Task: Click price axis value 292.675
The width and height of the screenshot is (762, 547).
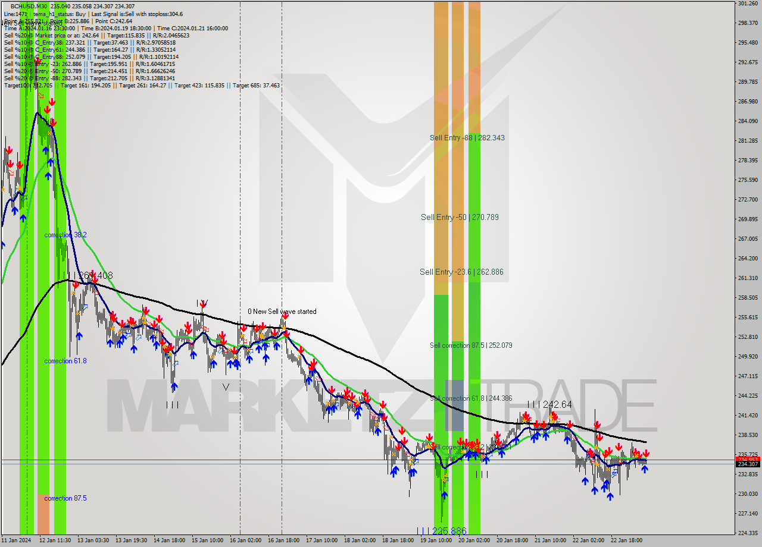Action: point(748,62)
